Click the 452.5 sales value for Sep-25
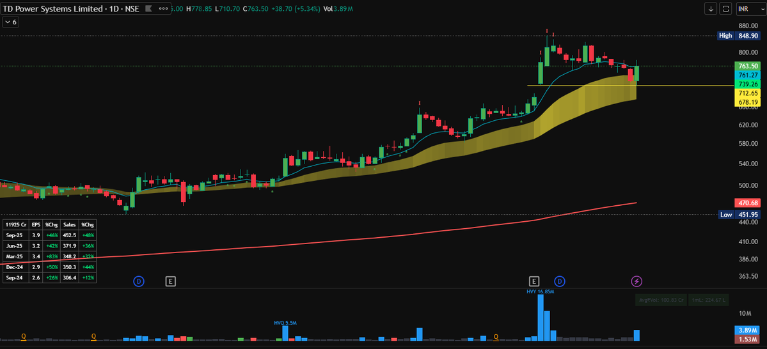 [69, 235]
